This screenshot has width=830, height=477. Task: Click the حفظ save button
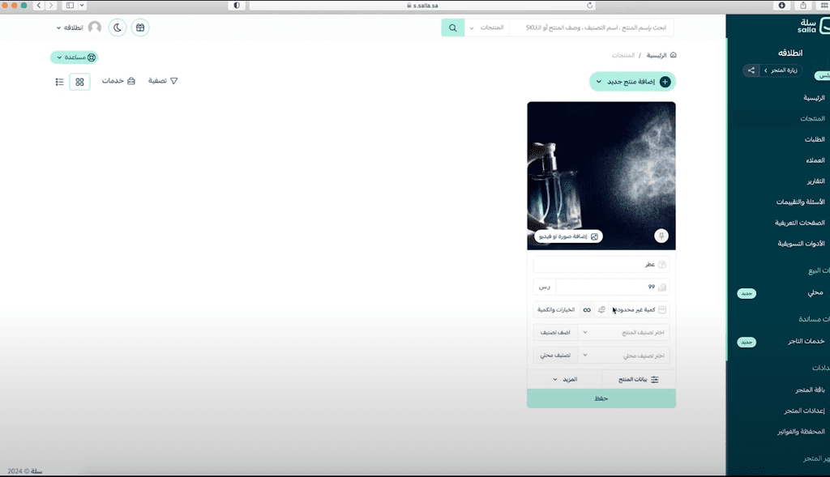pyautogui.click(x=601, y=398)
